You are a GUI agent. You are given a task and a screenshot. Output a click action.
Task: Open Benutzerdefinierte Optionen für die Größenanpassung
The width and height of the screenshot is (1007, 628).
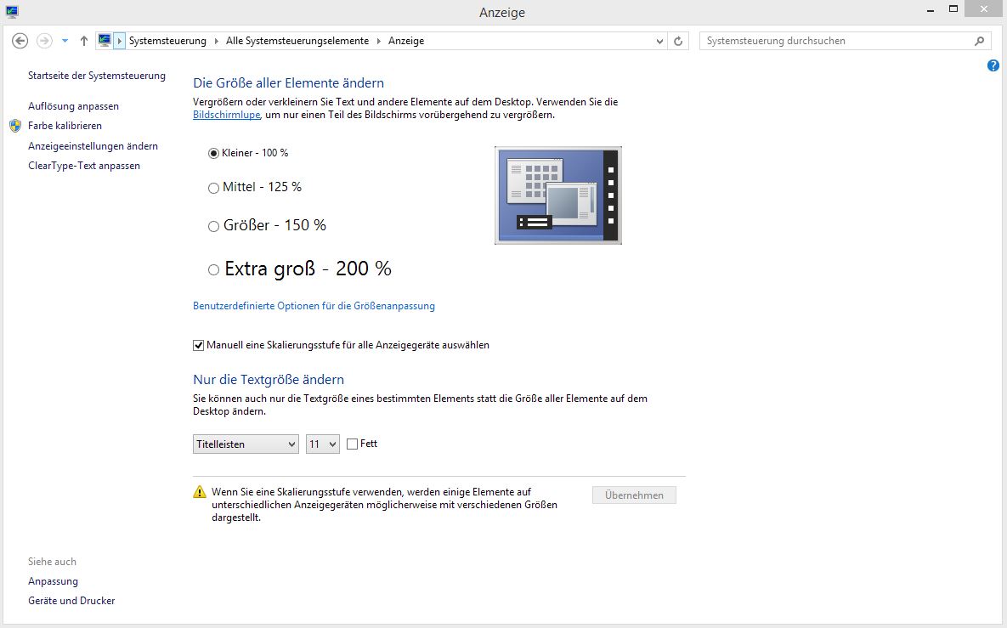pyautogui.click(x=314, y=306)
